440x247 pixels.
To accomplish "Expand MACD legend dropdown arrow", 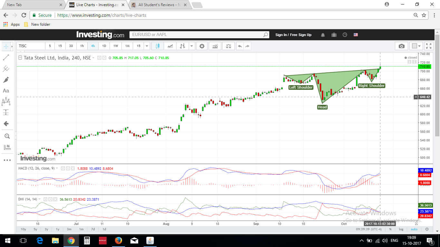I will (x=57, y=168).
